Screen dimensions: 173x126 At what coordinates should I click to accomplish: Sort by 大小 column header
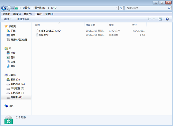tap(135, 25)
